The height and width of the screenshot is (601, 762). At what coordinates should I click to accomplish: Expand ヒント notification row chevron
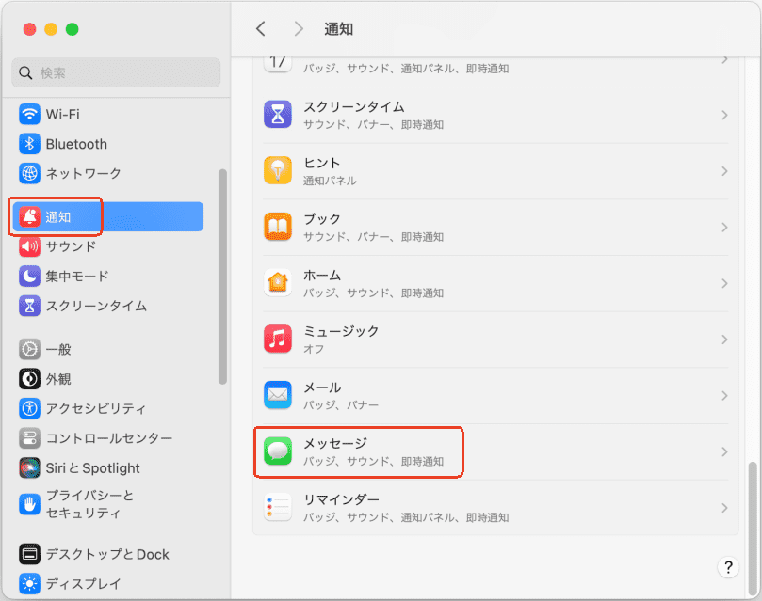(x=724, y=171)
